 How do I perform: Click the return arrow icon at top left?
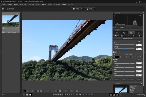coord(3,9)
